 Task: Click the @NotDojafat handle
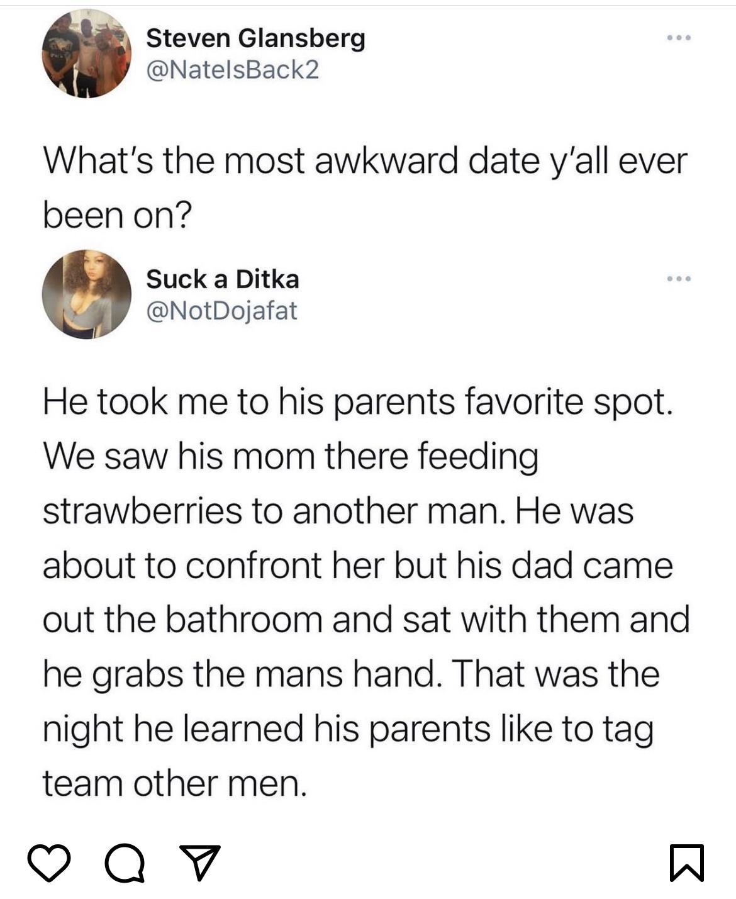pos(221,310)
